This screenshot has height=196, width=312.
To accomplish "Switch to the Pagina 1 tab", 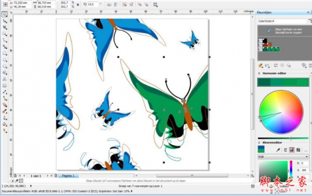I will 68,176.
